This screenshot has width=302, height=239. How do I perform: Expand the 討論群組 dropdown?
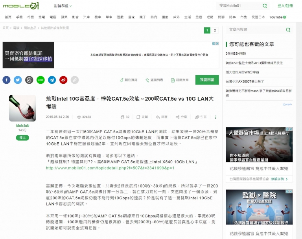(63, 6)
